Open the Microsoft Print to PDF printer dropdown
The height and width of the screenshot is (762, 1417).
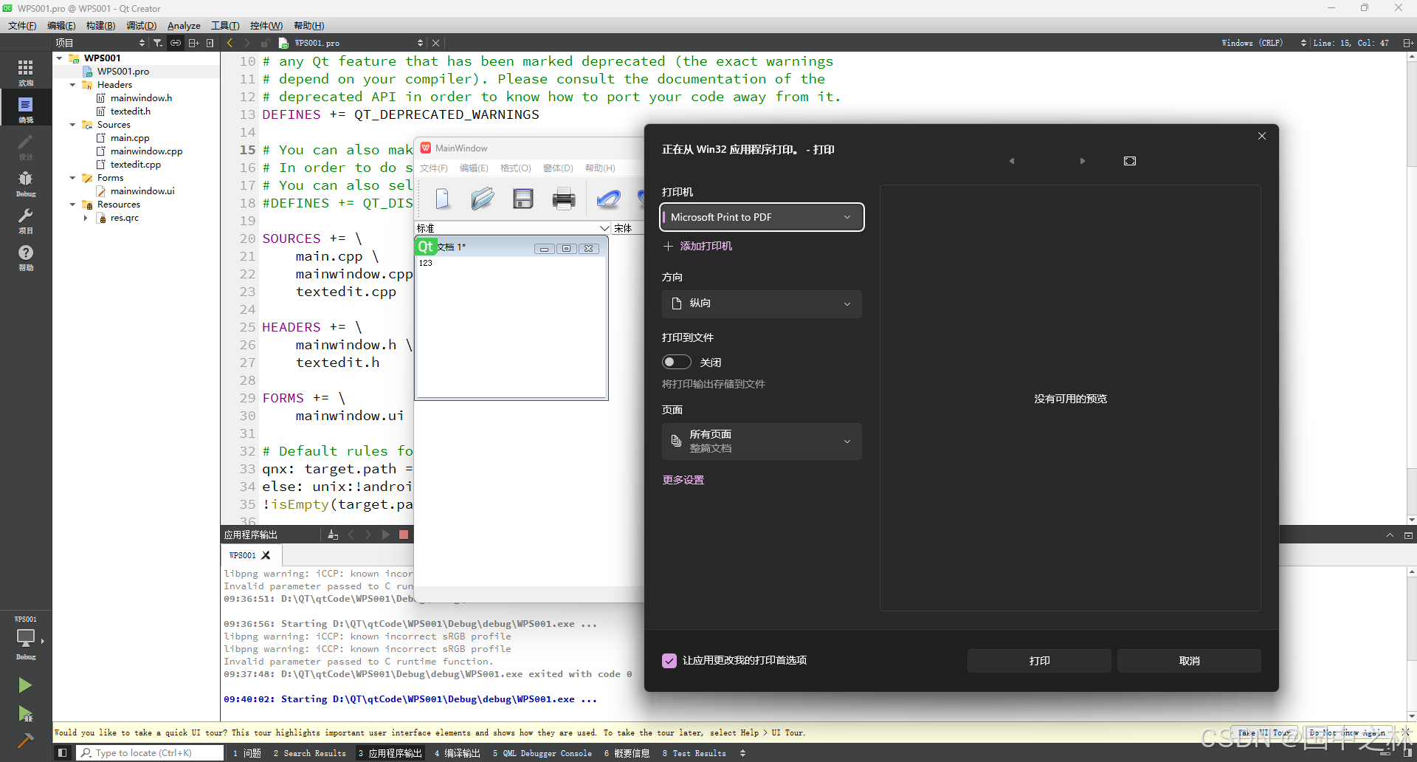(x=762, y=217)
